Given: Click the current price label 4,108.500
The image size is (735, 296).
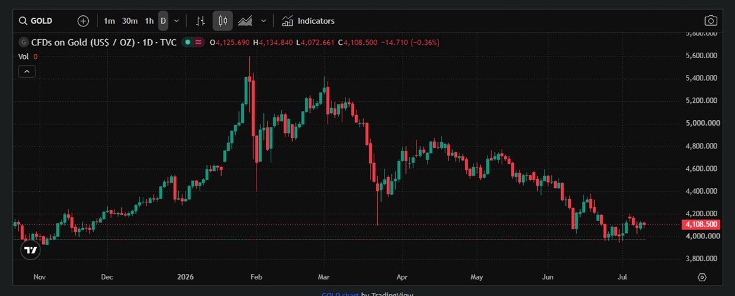Looking at the screenshot, I should point(702,225).
